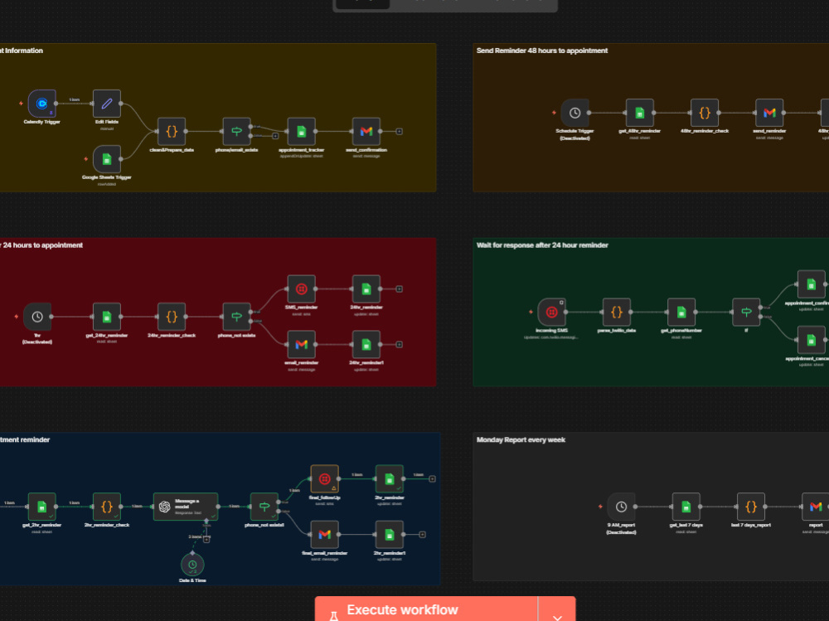Select the final_followUp Twilio node
Viewport: 829px width, 621px height.
coord(325,478)
